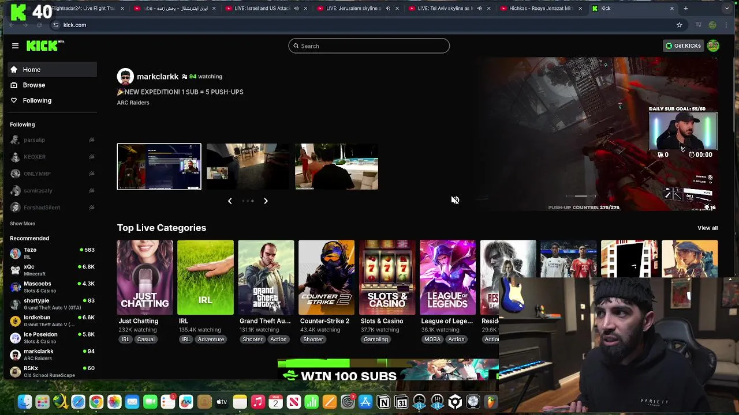Mute the LIVE: Tel Aviv skyline tab audio

coord(479,9)
